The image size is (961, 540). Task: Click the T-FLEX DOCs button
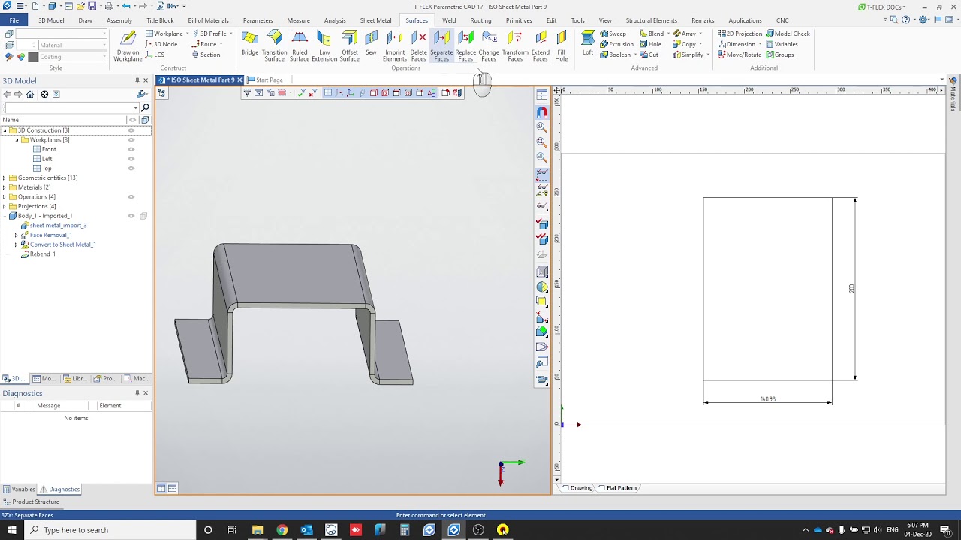pyautogui.click(x=881, y=7)
